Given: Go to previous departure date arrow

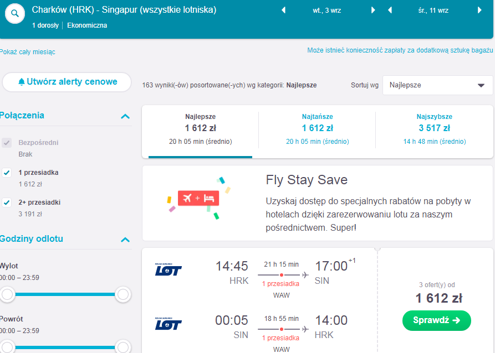Looking at the screenshot, I should pyautogui.click(x=283, y=11).
